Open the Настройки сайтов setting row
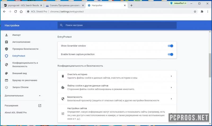 117,114
